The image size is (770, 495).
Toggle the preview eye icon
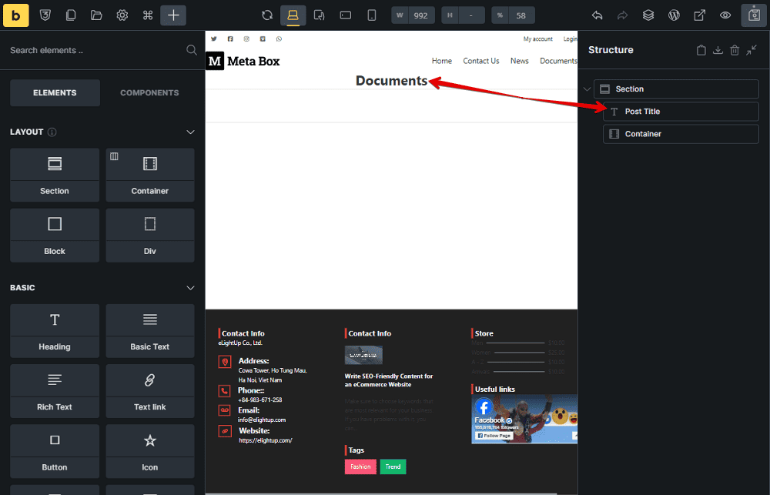tap(725, 15)
